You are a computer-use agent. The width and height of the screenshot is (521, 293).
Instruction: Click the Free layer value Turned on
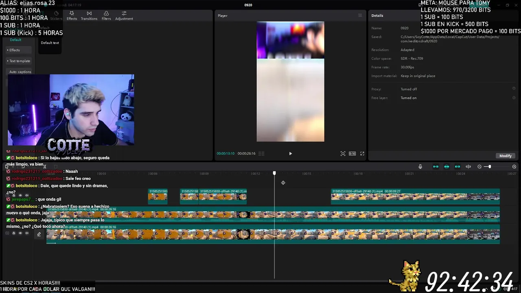408,98
